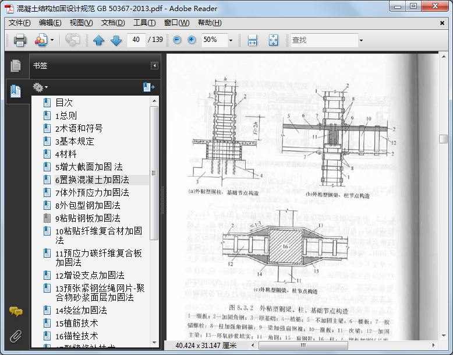The width and height of the screenshot is (453, 355).
Task: Open 文件(F) menu
Action: pos(19,23)
